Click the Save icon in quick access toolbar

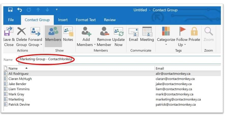[10, 10]
